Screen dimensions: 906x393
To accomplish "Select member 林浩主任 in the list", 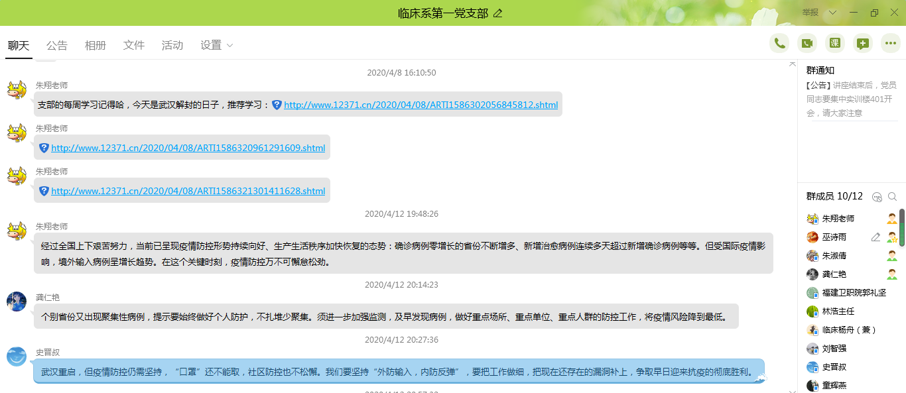I will (838, 311).
